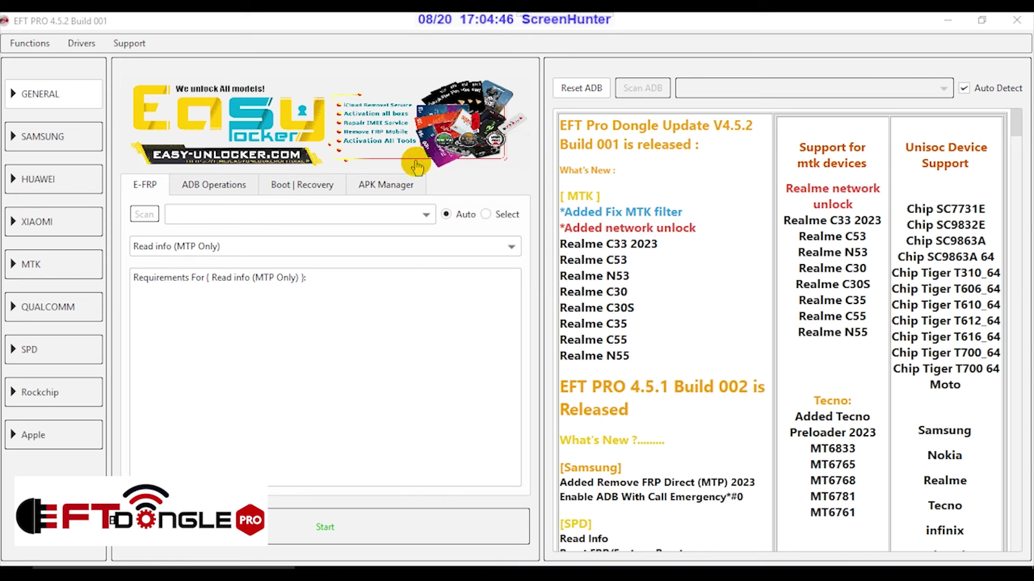Click the EFT Pro app icon in title bar

(x=5, y=21)
